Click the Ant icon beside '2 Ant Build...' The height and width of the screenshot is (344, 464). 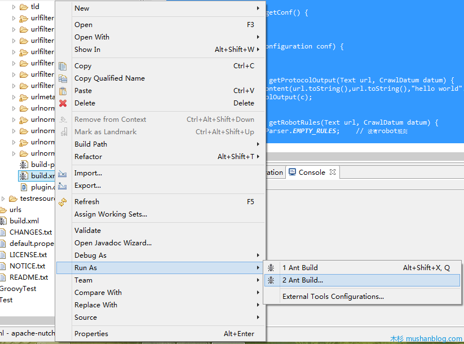click(x=271, y=280)
